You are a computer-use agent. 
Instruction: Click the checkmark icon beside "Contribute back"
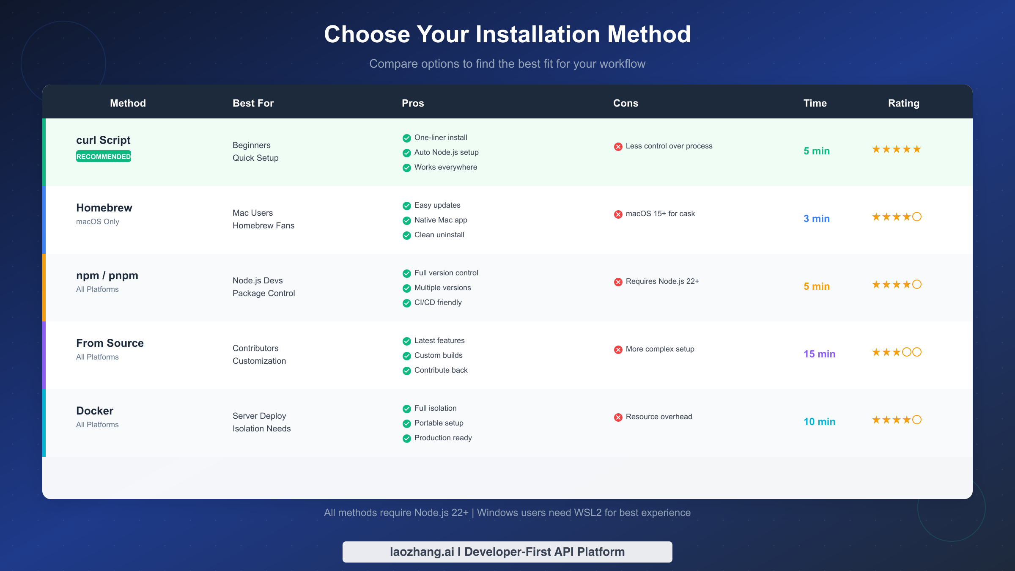coord(407,371)
